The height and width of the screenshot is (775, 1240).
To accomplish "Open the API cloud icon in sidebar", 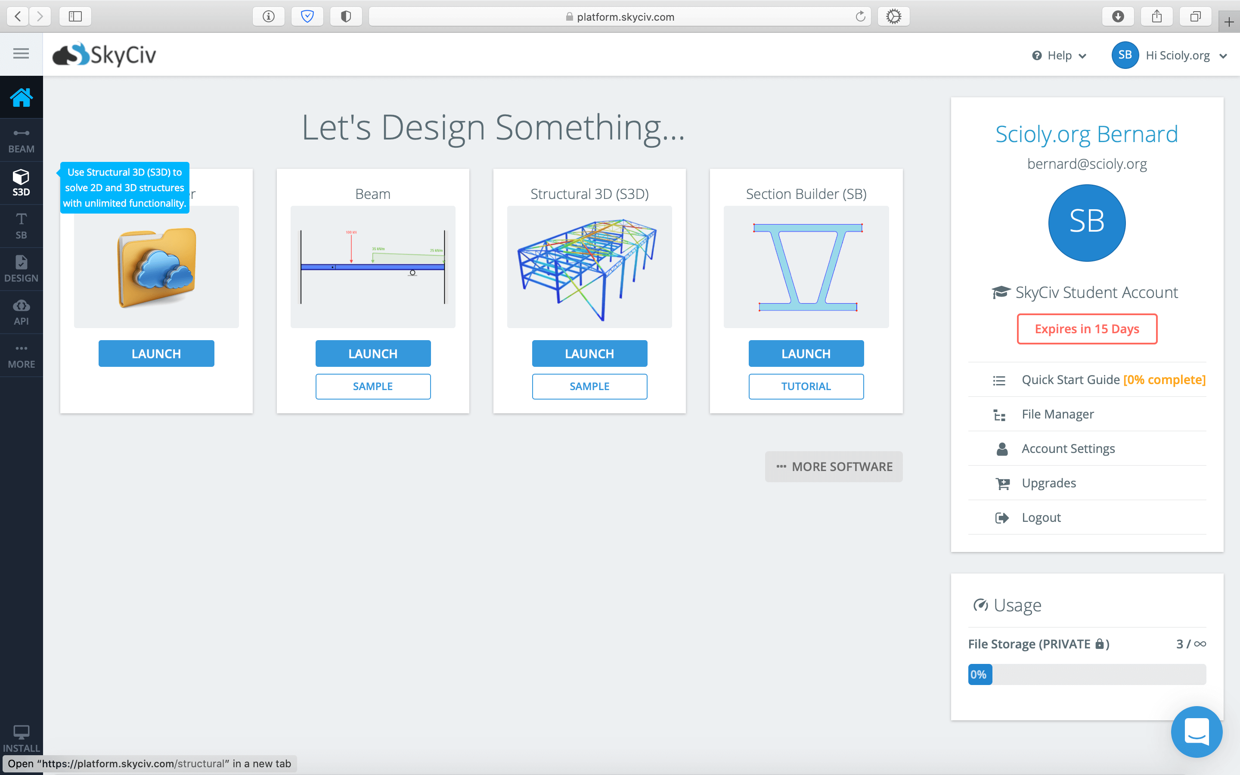I will pos(21,312).
